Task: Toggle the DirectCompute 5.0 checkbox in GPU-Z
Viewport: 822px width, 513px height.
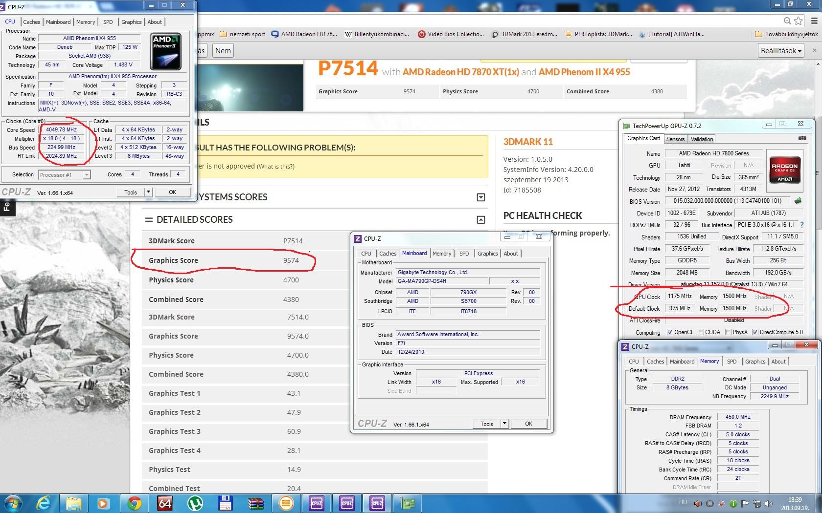Action: click(755, 332)
